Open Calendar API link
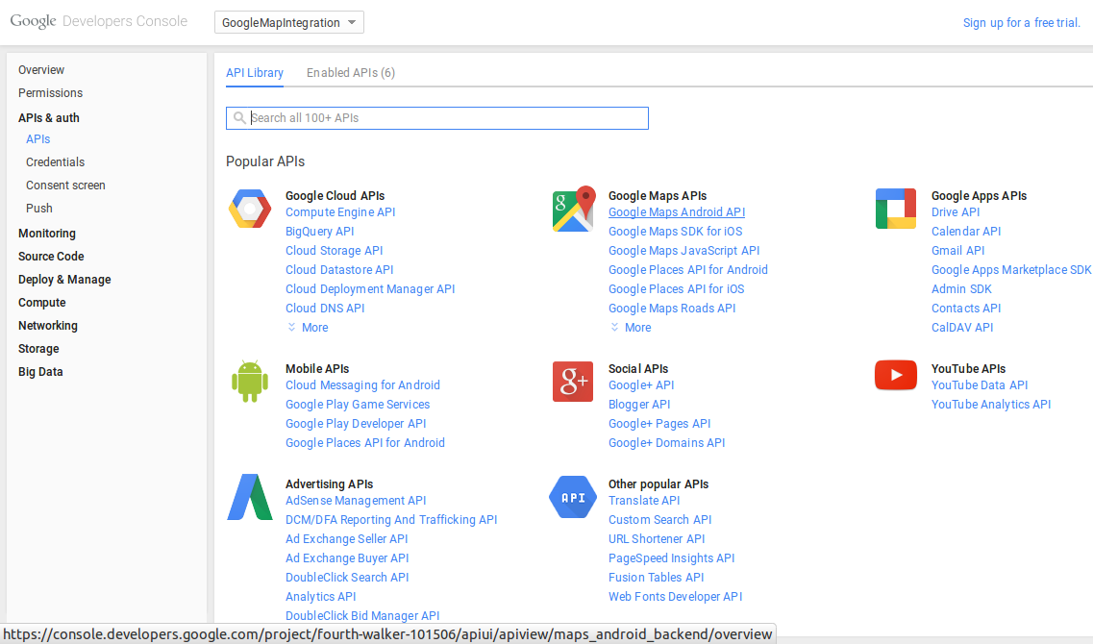Screen dimensions: 1093x644 pos(966,232)
